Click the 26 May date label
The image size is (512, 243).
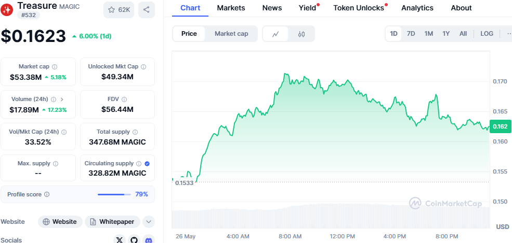click(x=185, y=236)
